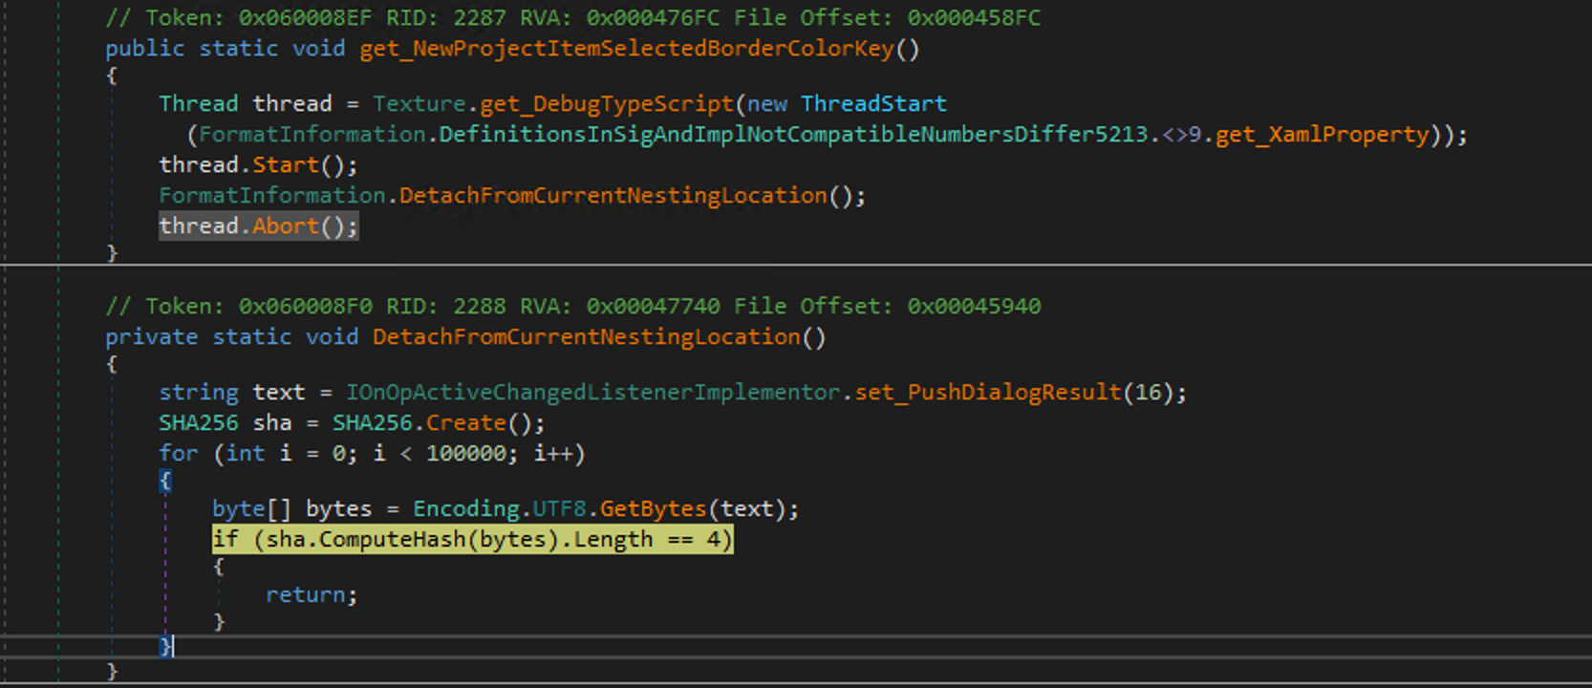This screenshot has width=1592, height=688.
Task: Open IOnOpActiveChangedListenerImplementor type reference
Action: click(x=592, y=392)
